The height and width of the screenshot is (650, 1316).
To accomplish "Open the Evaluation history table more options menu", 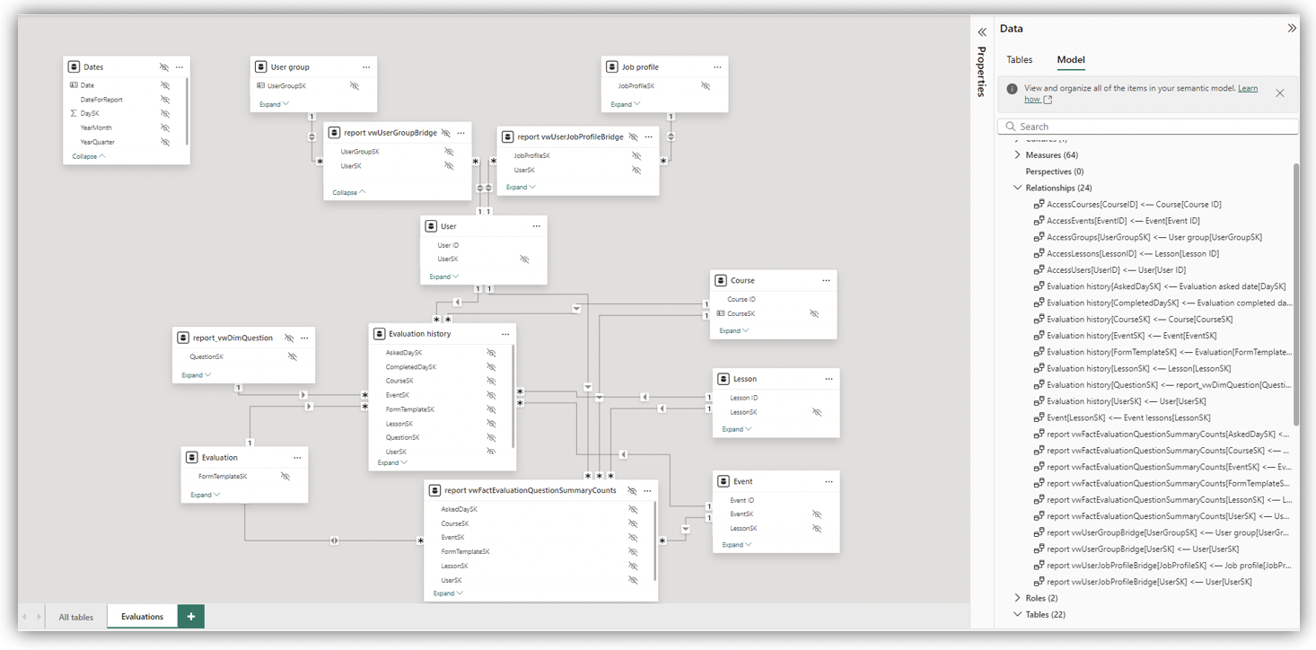I will [x=505, y=334].
